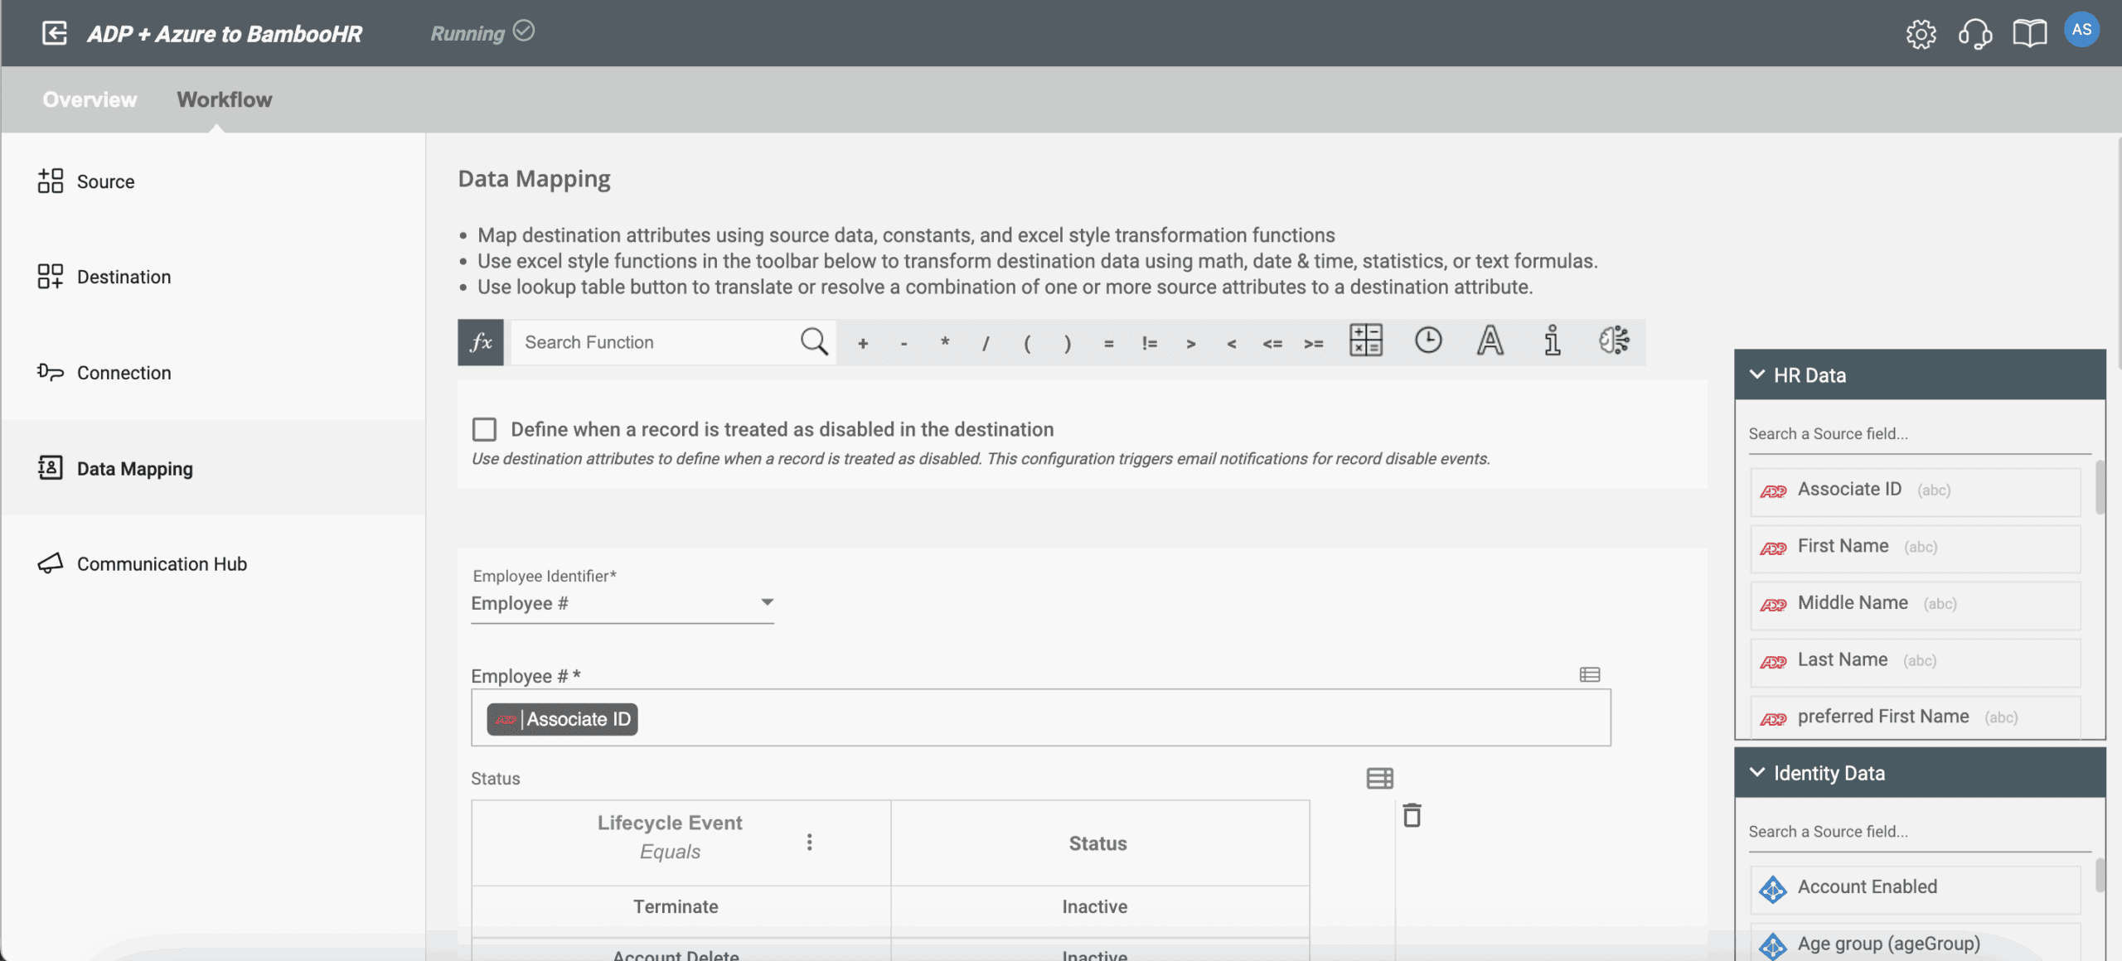The image size is (2122, 961).
Task: Open Communication Hub in sidebar
Action: click(162, 564)
